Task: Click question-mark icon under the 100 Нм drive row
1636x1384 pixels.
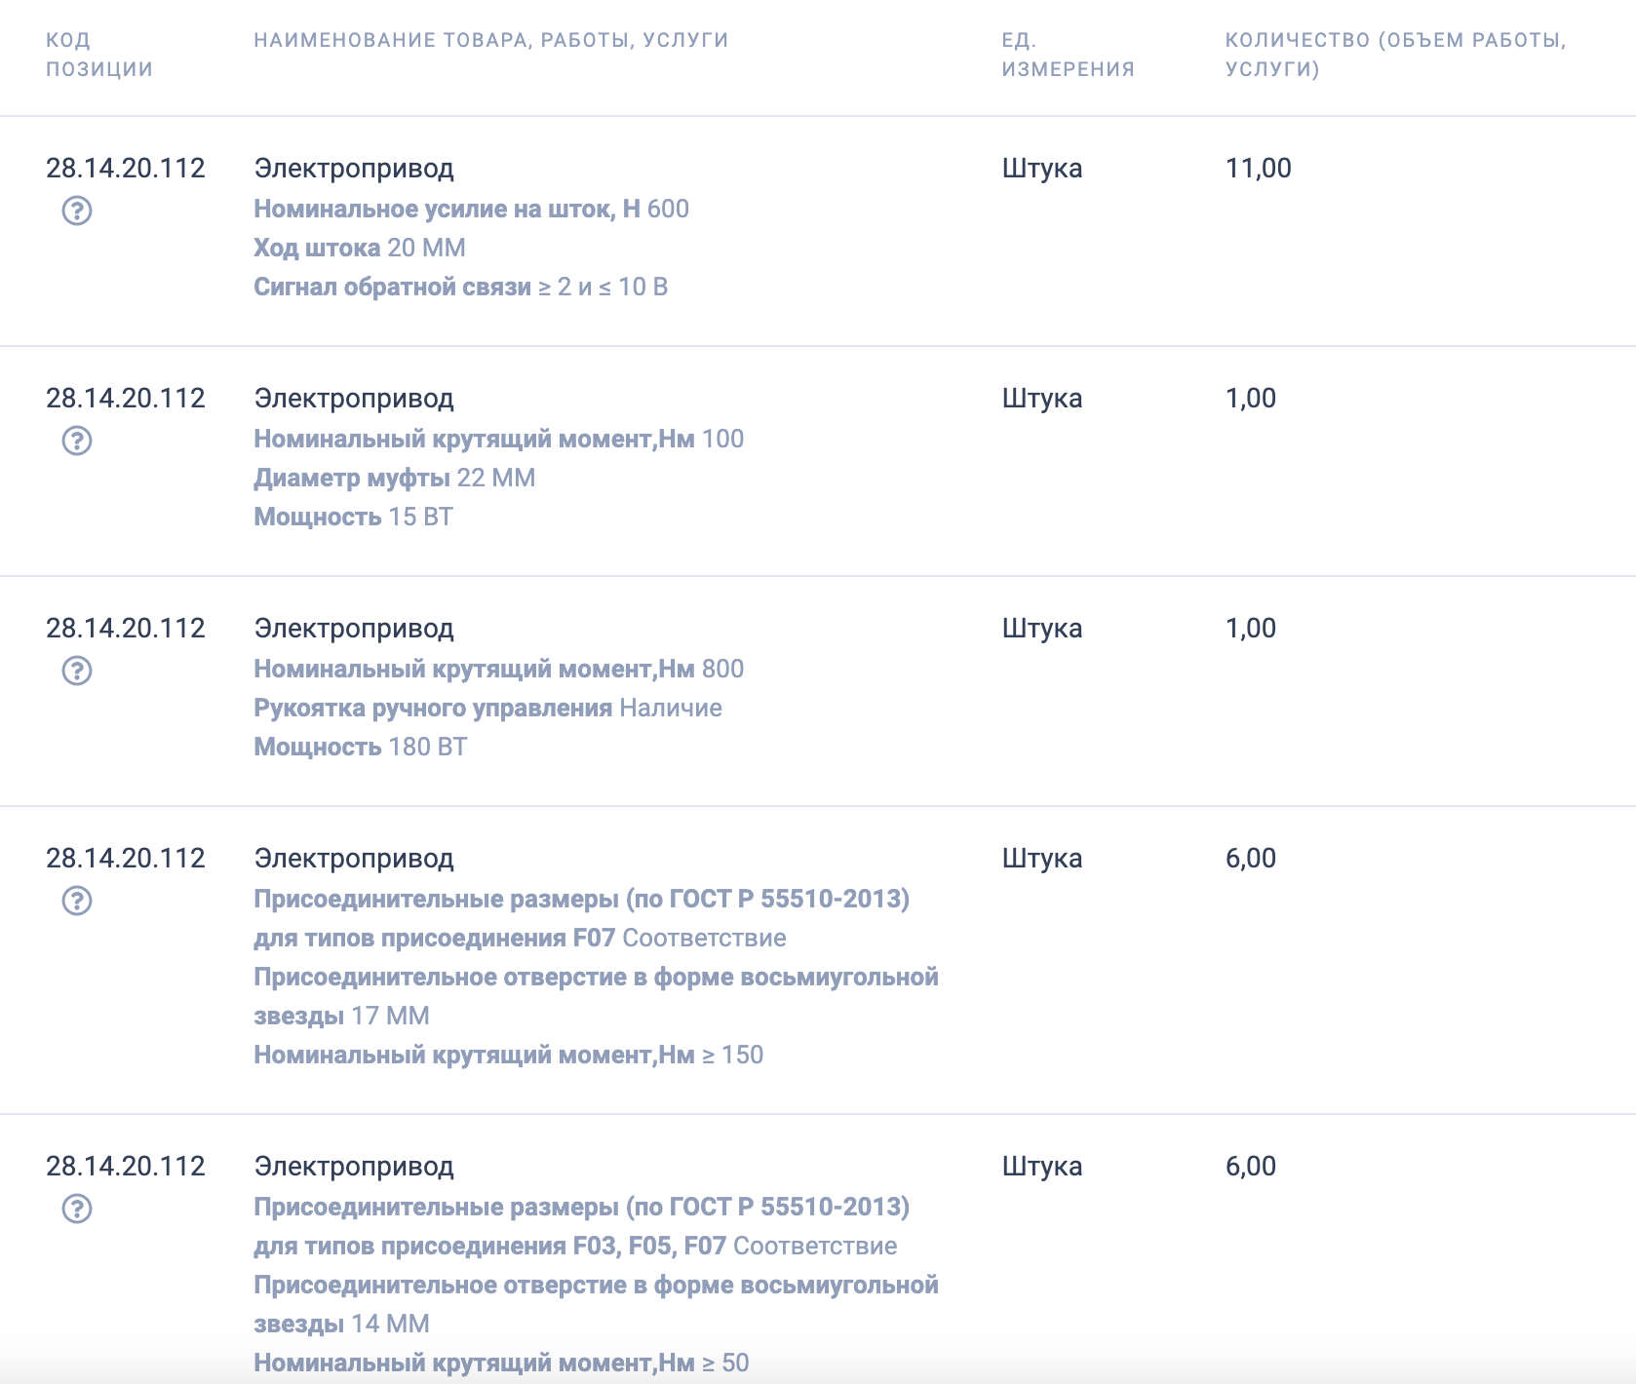Action: pyautogui.click(x=77, y=441)
